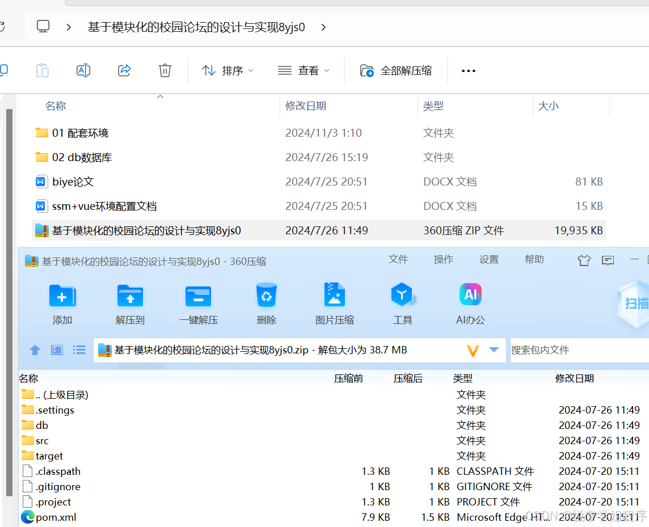Open the 文件 menu in 360压缩
649x527 pixels.
(x=398, y=260)
